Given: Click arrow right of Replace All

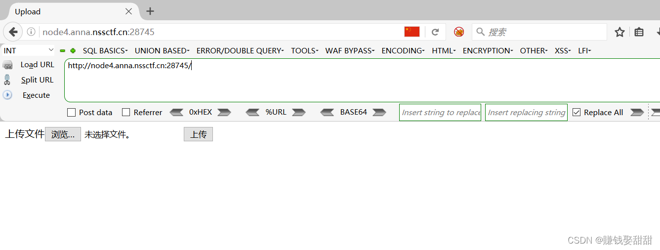Looking at the screenshot, I should [637, 112].
